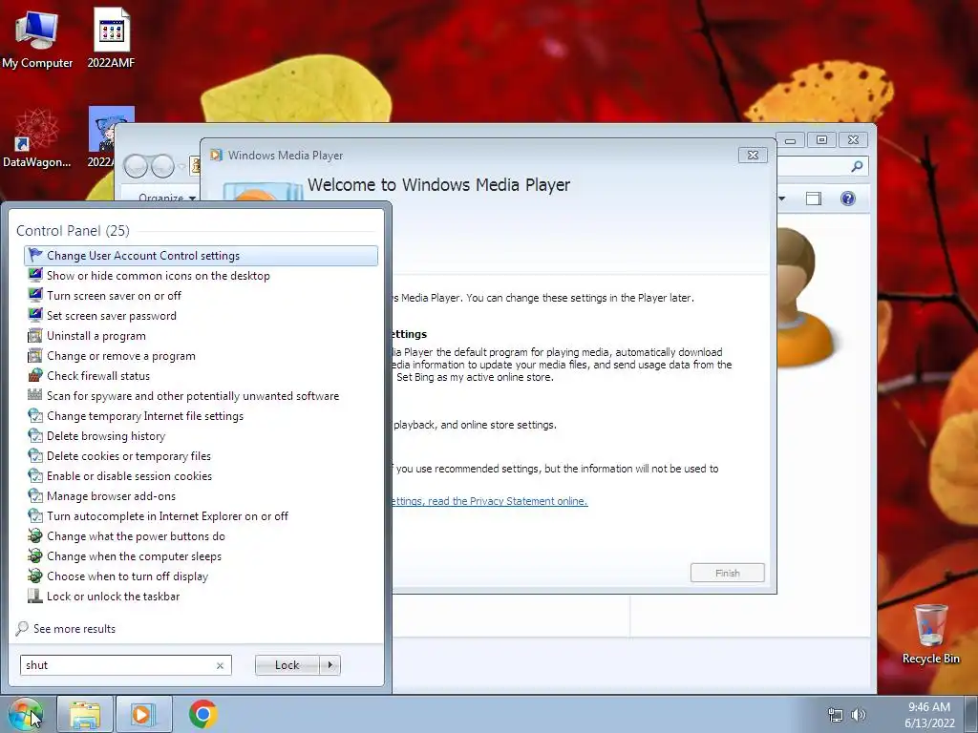Open Organize menu in background window

click(166, 198)
